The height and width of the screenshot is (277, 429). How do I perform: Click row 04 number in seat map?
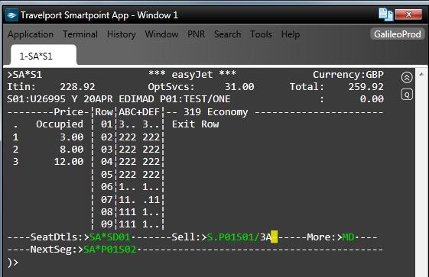pos(107,162)
